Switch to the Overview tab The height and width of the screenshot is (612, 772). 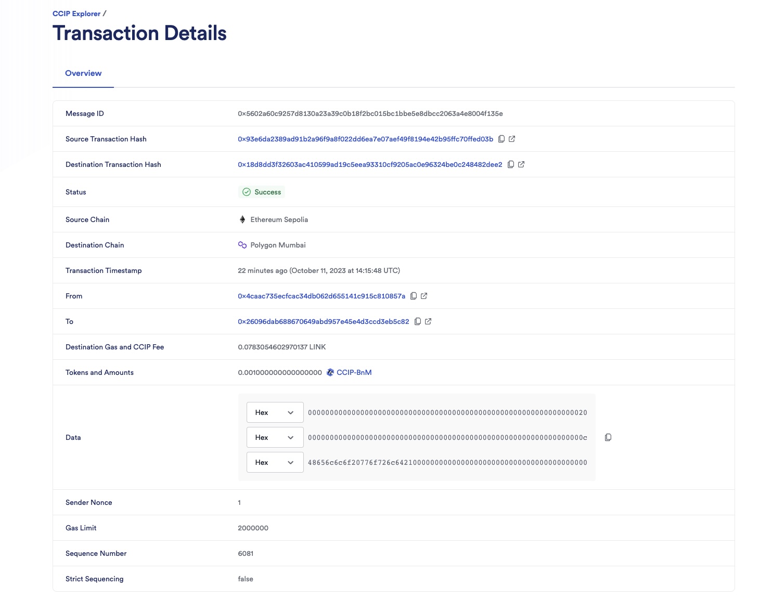(83, 73)
